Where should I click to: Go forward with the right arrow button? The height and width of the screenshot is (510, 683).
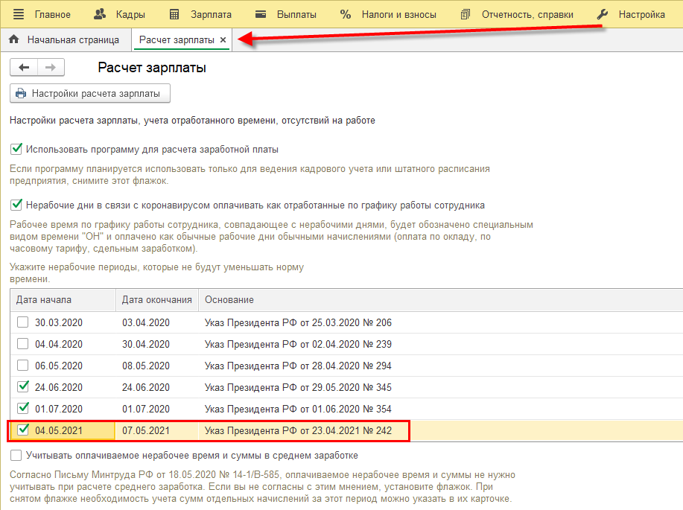pyautogui.click(x=51, y=68)
